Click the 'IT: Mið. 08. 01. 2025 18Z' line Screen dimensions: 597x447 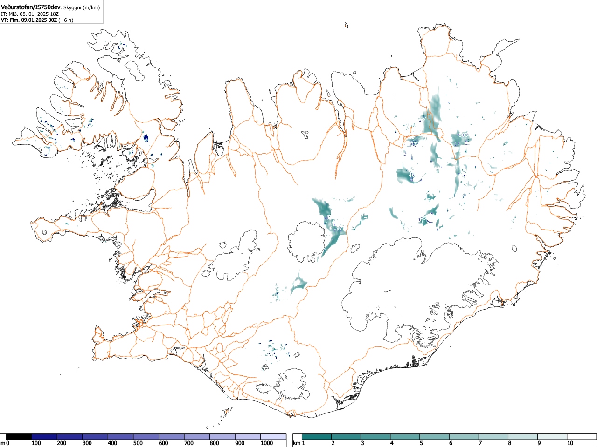tap(30, 14)
